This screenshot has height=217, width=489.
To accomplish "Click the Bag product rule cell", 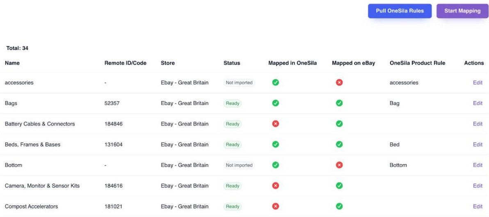I will coord(395,103).
